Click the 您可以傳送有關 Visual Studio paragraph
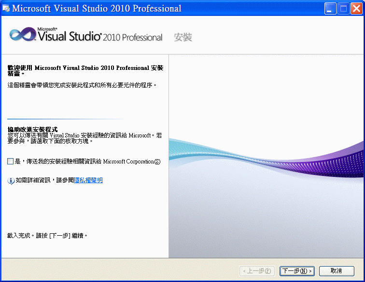This screenshot has width=365, height=282. [85, 138]
